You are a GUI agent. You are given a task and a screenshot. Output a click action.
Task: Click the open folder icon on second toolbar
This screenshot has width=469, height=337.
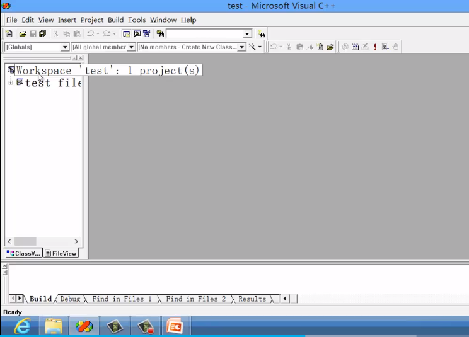click(330, 47)
